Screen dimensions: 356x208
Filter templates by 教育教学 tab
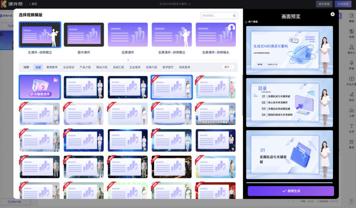click(52, 67)
